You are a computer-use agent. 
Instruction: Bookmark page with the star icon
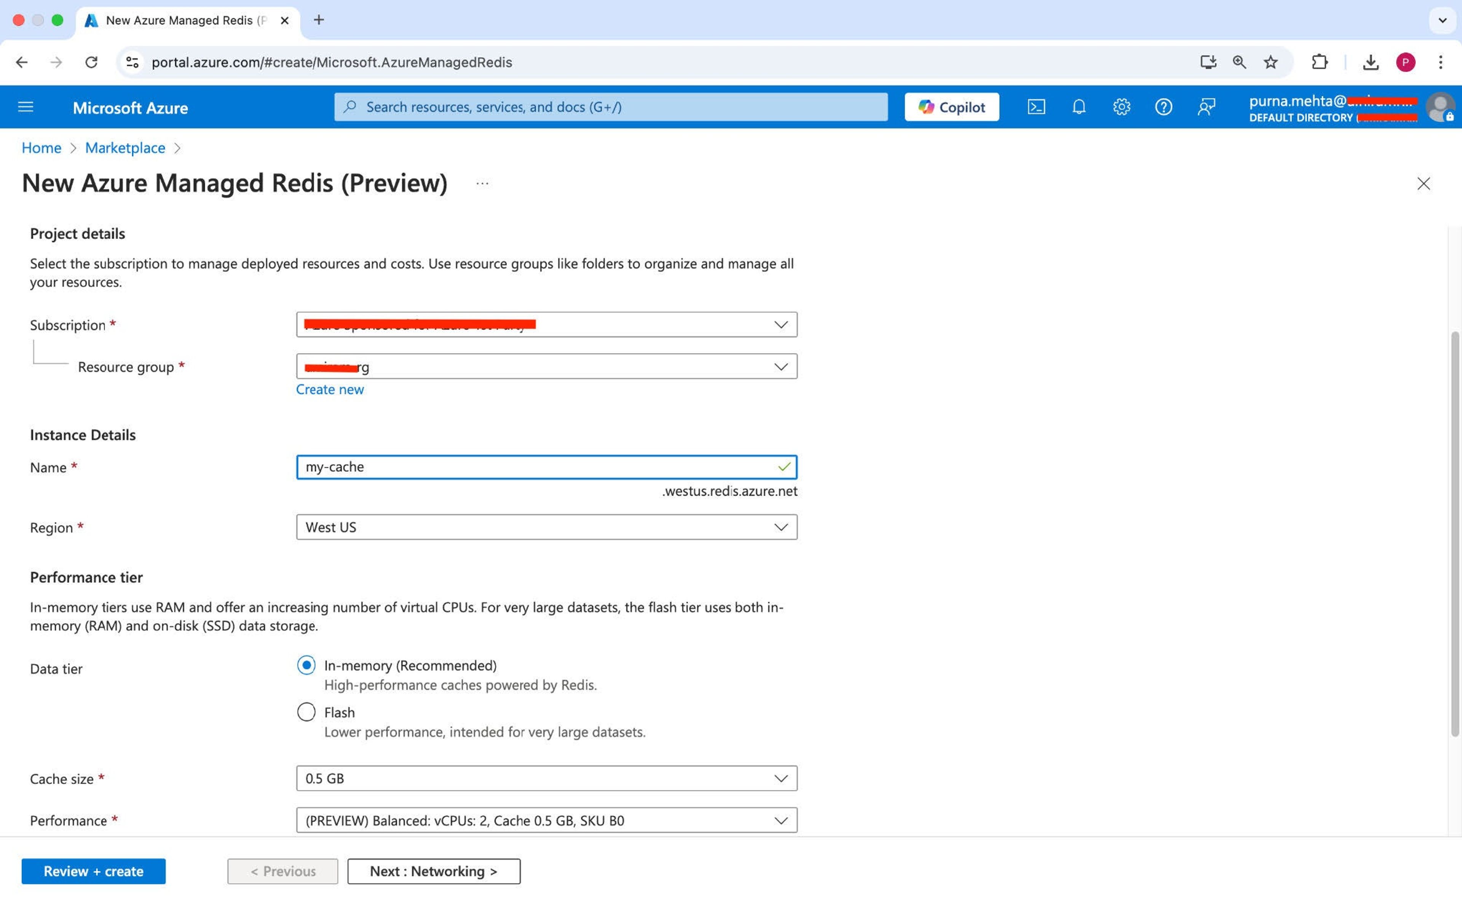pyautogui.click(x=1270, y=62)
